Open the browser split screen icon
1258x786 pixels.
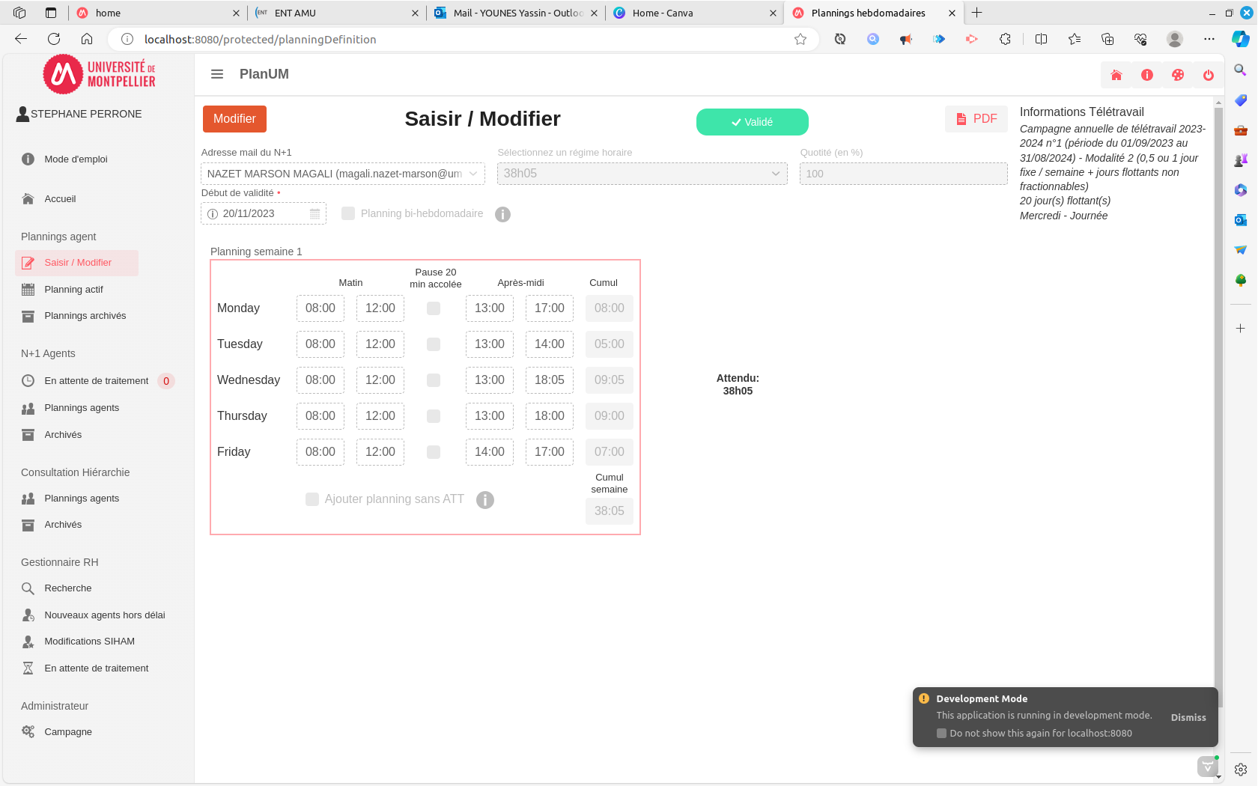point(1041,39)
